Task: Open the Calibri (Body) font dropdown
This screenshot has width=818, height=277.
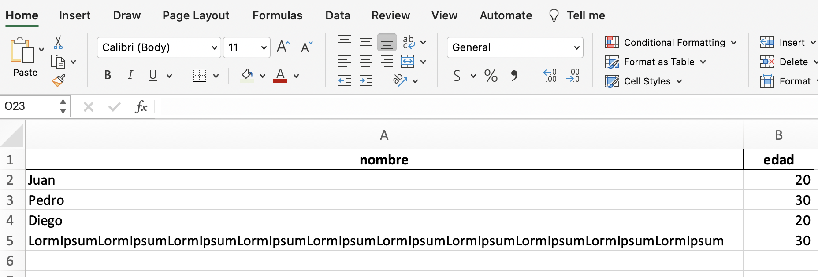Action: click(x=159, y=47)
